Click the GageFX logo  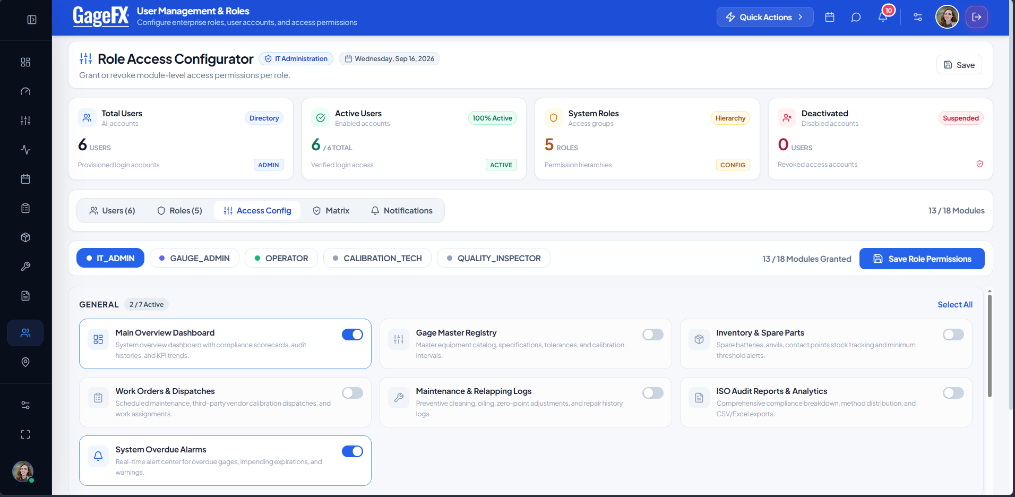point(101,16)
